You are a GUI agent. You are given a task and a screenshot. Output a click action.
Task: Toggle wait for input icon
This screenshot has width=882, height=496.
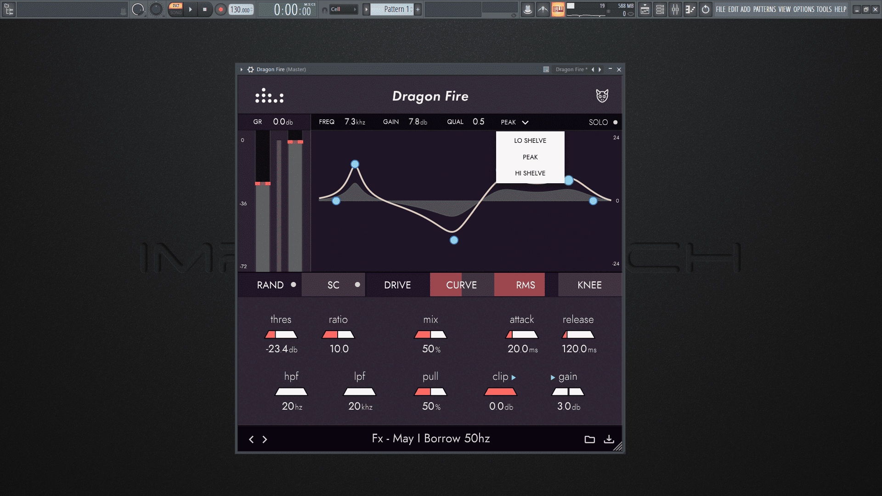(x=543, y=9)
